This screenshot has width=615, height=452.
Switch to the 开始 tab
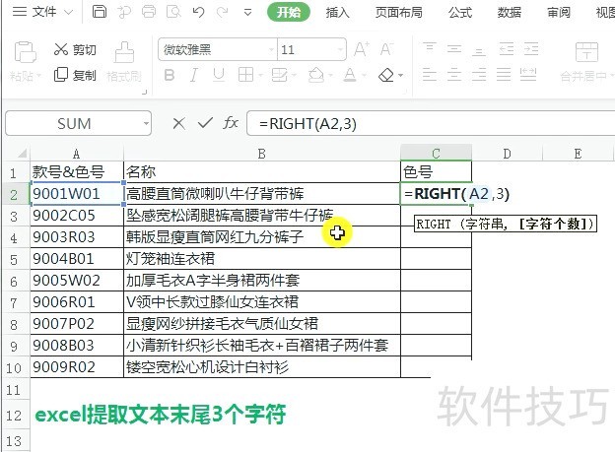(288, 12)
